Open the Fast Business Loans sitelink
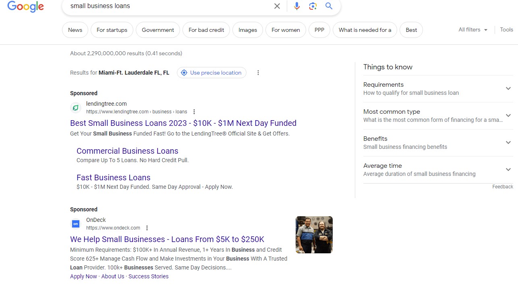Viewport: 518px width, 286px height. (114, 177)
